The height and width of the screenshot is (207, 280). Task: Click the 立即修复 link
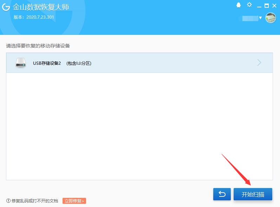[x=74, y=201]
